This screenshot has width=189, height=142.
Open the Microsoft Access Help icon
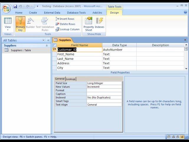185,12
